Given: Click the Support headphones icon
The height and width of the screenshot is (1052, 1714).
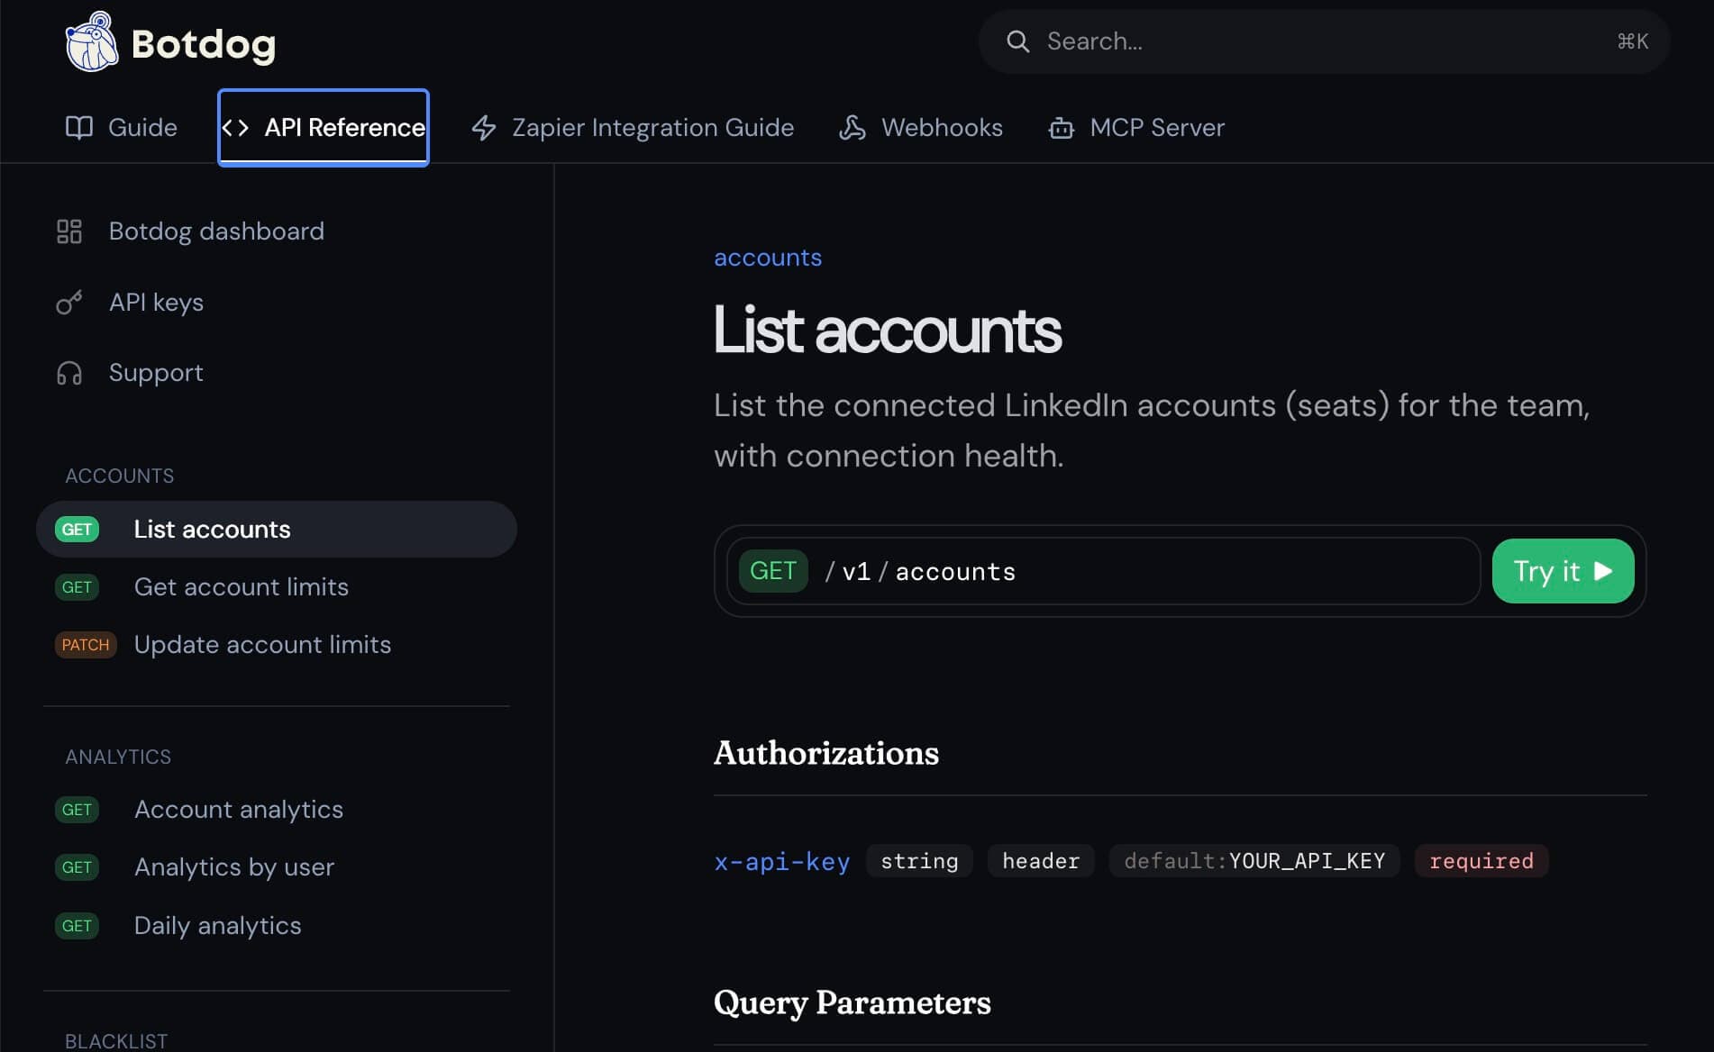Looking at the screenshot, I should (69, 373).
